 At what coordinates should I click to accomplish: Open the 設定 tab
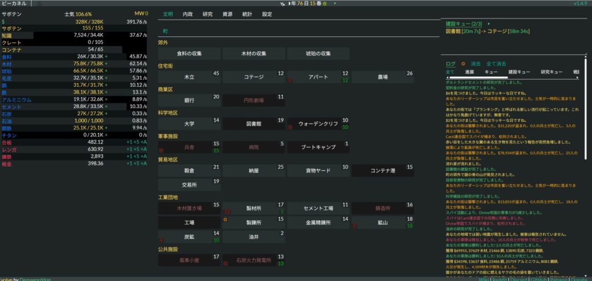click(267, 14)
